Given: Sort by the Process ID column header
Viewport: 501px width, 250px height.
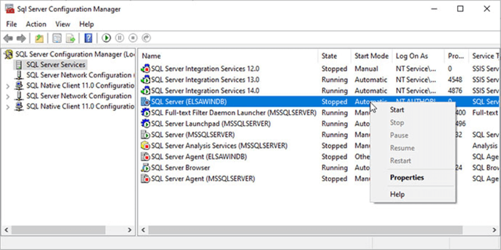Looking at the screenshot, I should click(456, 56).
